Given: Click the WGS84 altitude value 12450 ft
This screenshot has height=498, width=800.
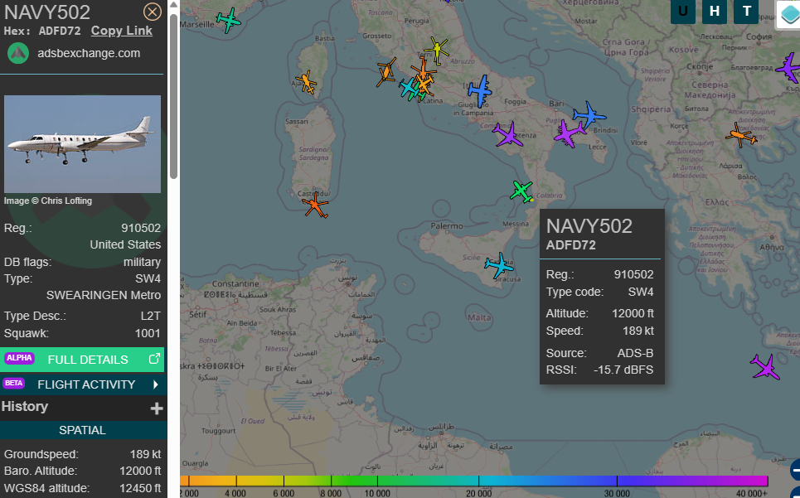Looking at the screenshot, I should tap(140, 488).
